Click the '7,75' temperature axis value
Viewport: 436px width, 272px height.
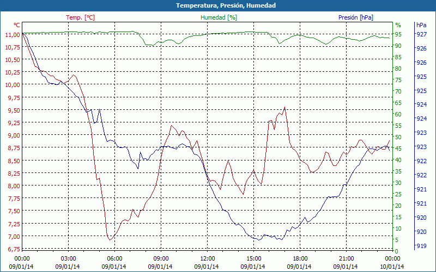[14, 199]
